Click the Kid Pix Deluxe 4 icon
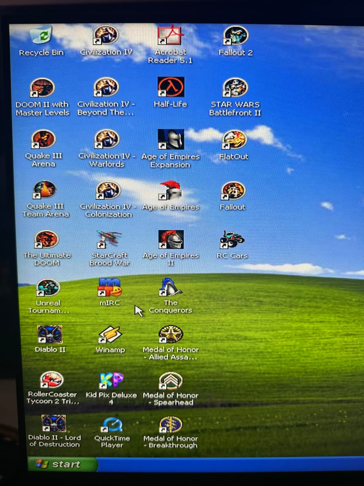 coord(111,381)
